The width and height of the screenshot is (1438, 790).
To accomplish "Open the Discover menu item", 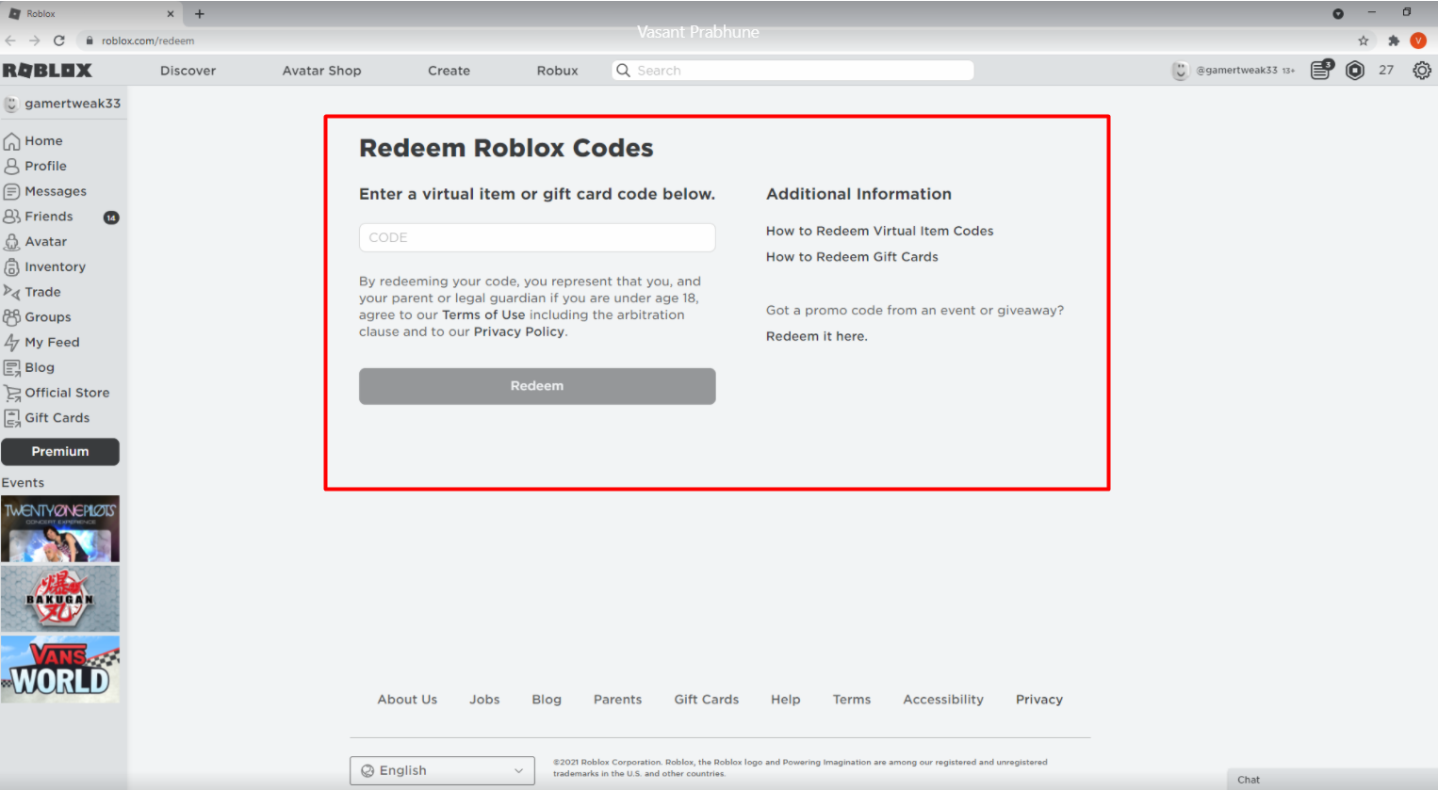I will [x=188, y=71].
